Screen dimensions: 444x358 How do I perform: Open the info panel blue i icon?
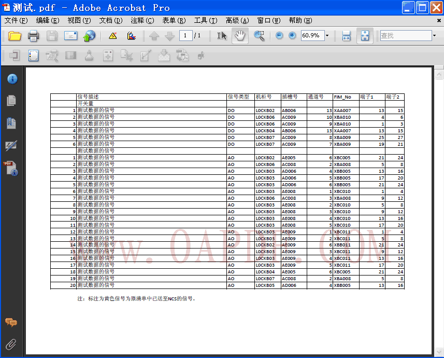12,79
